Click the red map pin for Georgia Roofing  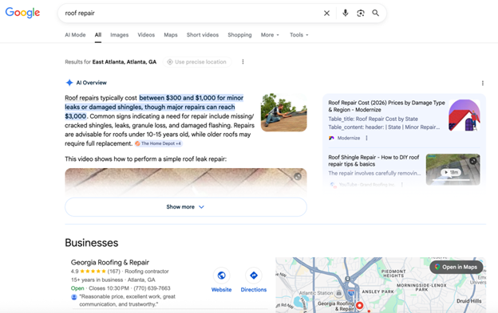pyautogui.click(x=359, y=305)
